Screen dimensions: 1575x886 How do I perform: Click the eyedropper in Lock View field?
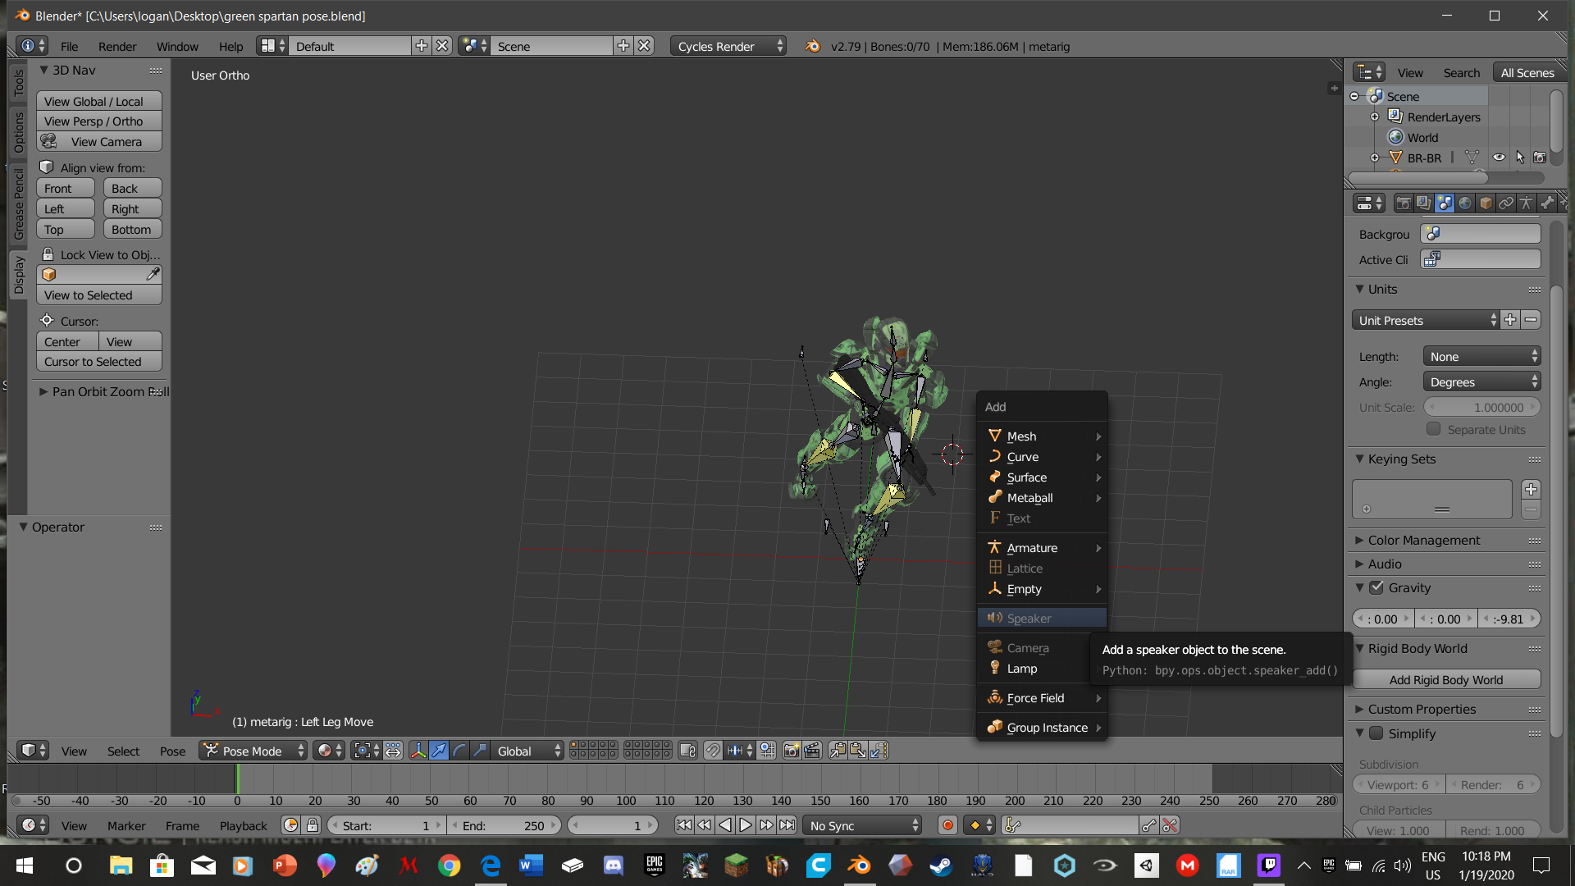[153, 274]
